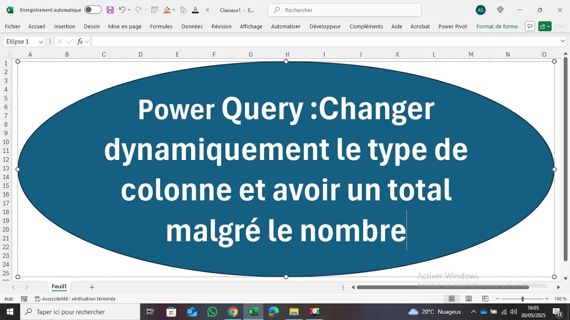The width and height of the screenshot is (570, 320).
Task: Apply font color with the A icon
Action: (x=195, y=10)
